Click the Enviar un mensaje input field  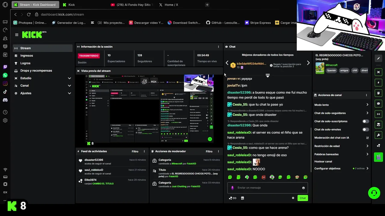pos(268,188)
